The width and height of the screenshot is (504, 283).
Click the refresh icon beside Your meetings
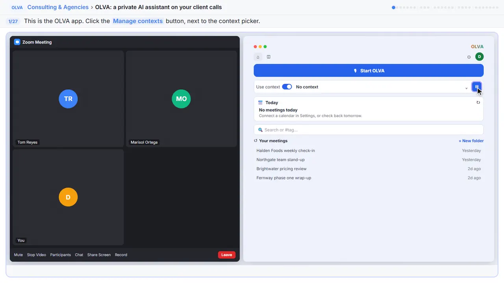pos(256,141)
